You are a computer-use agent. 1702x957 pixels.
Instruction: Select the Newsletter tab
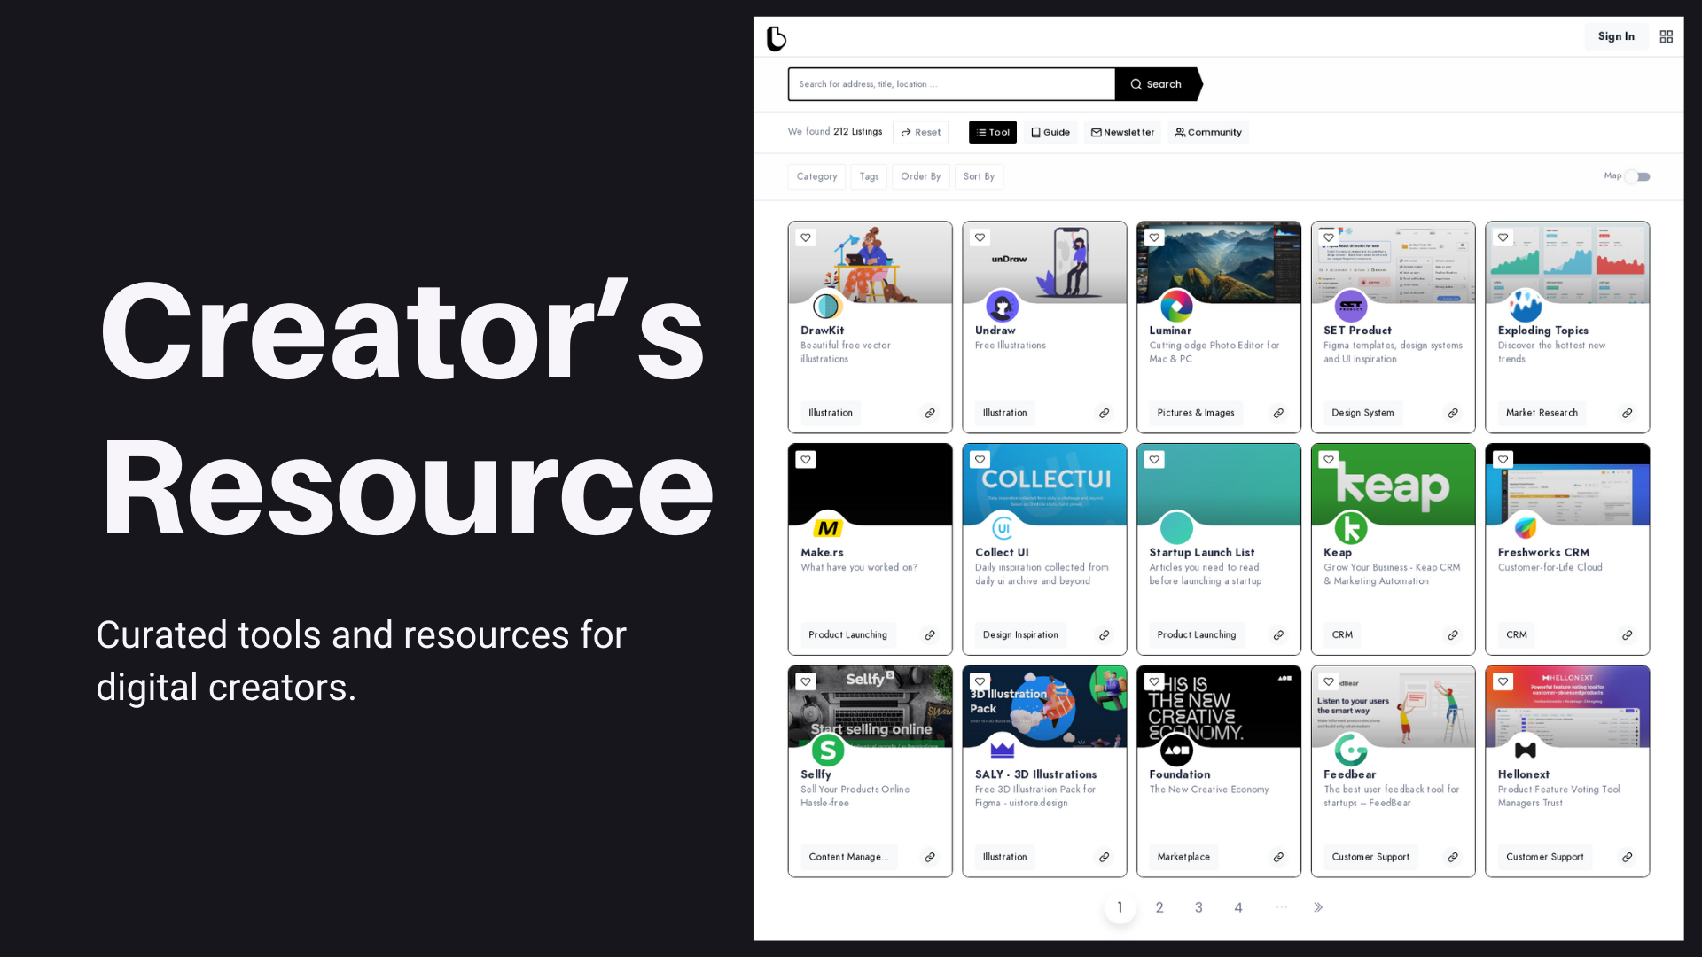coord(1122,132)
